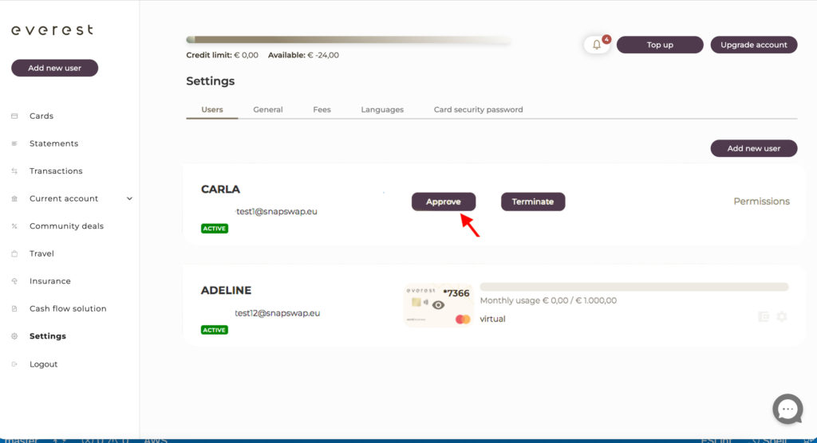
Task: Open Transactions from the sidebar
Action: [x=56, y=171]
